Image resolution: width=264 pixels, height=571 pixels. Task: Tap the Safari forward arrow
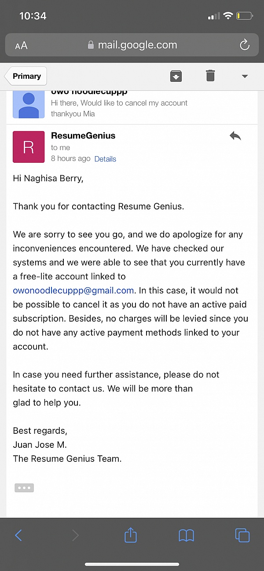[75, 535]
